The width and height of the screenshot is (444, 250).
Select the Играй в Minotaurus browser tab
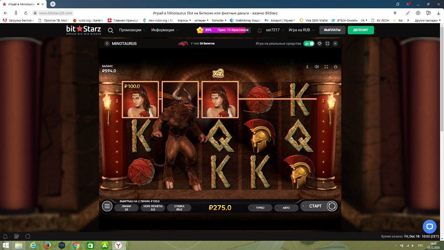click(x=23, y=4)
